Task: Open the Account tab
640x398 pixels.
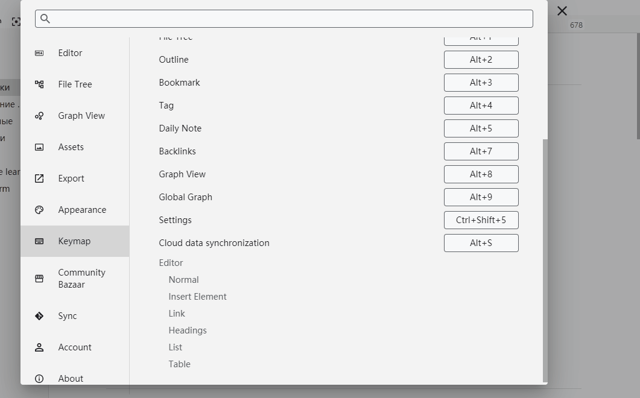Action: (x=75, y=347)
